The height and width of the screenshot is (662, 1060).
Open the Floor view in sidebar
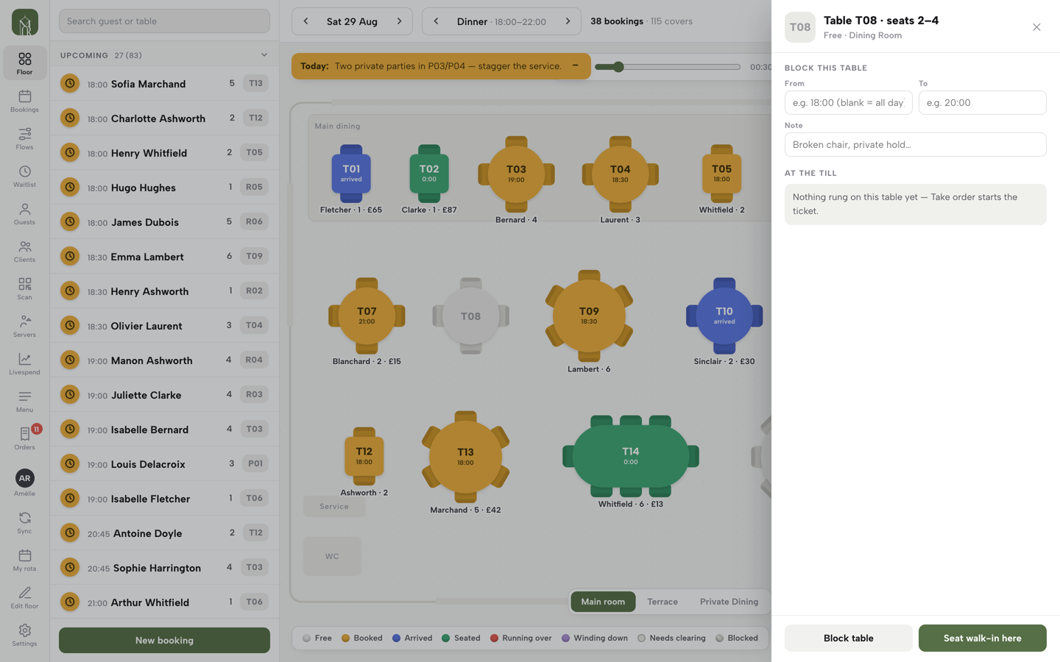click(x=24, y=63)
